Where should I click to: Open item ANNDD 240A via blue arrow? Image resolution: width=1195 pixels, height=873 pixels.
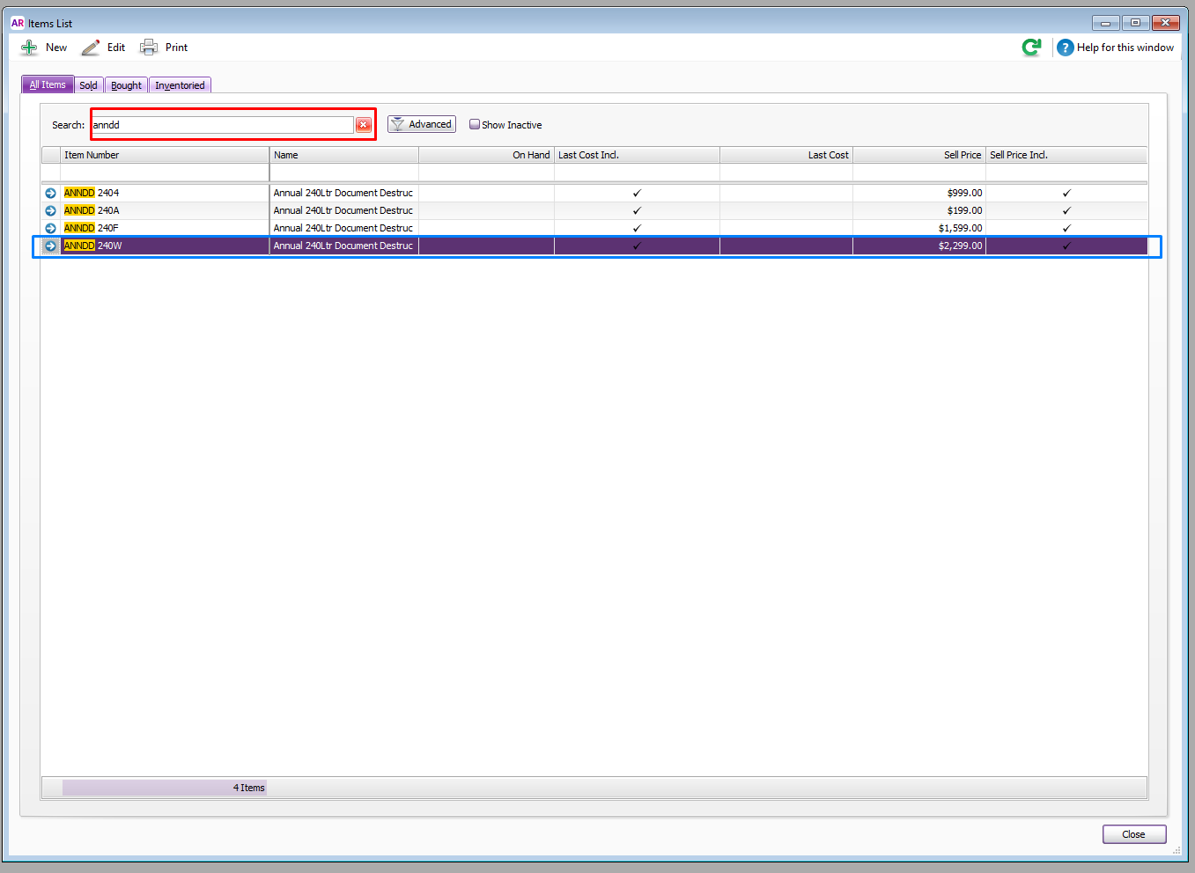pos(50,210)
